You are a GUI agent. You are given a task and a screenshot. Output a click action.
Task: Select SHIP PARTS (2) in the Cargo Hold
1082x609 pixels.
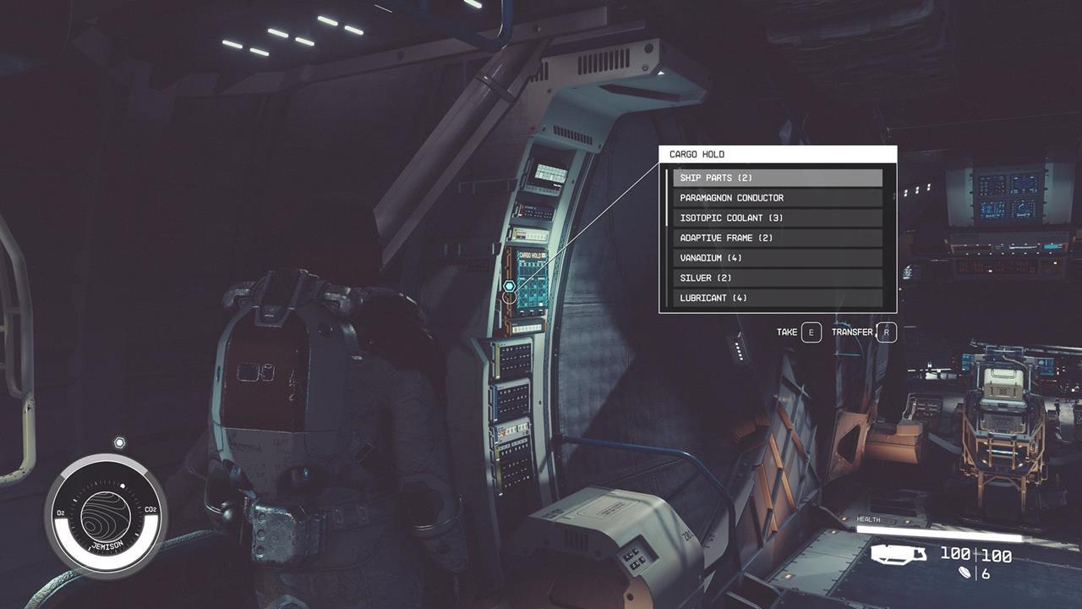777,178
